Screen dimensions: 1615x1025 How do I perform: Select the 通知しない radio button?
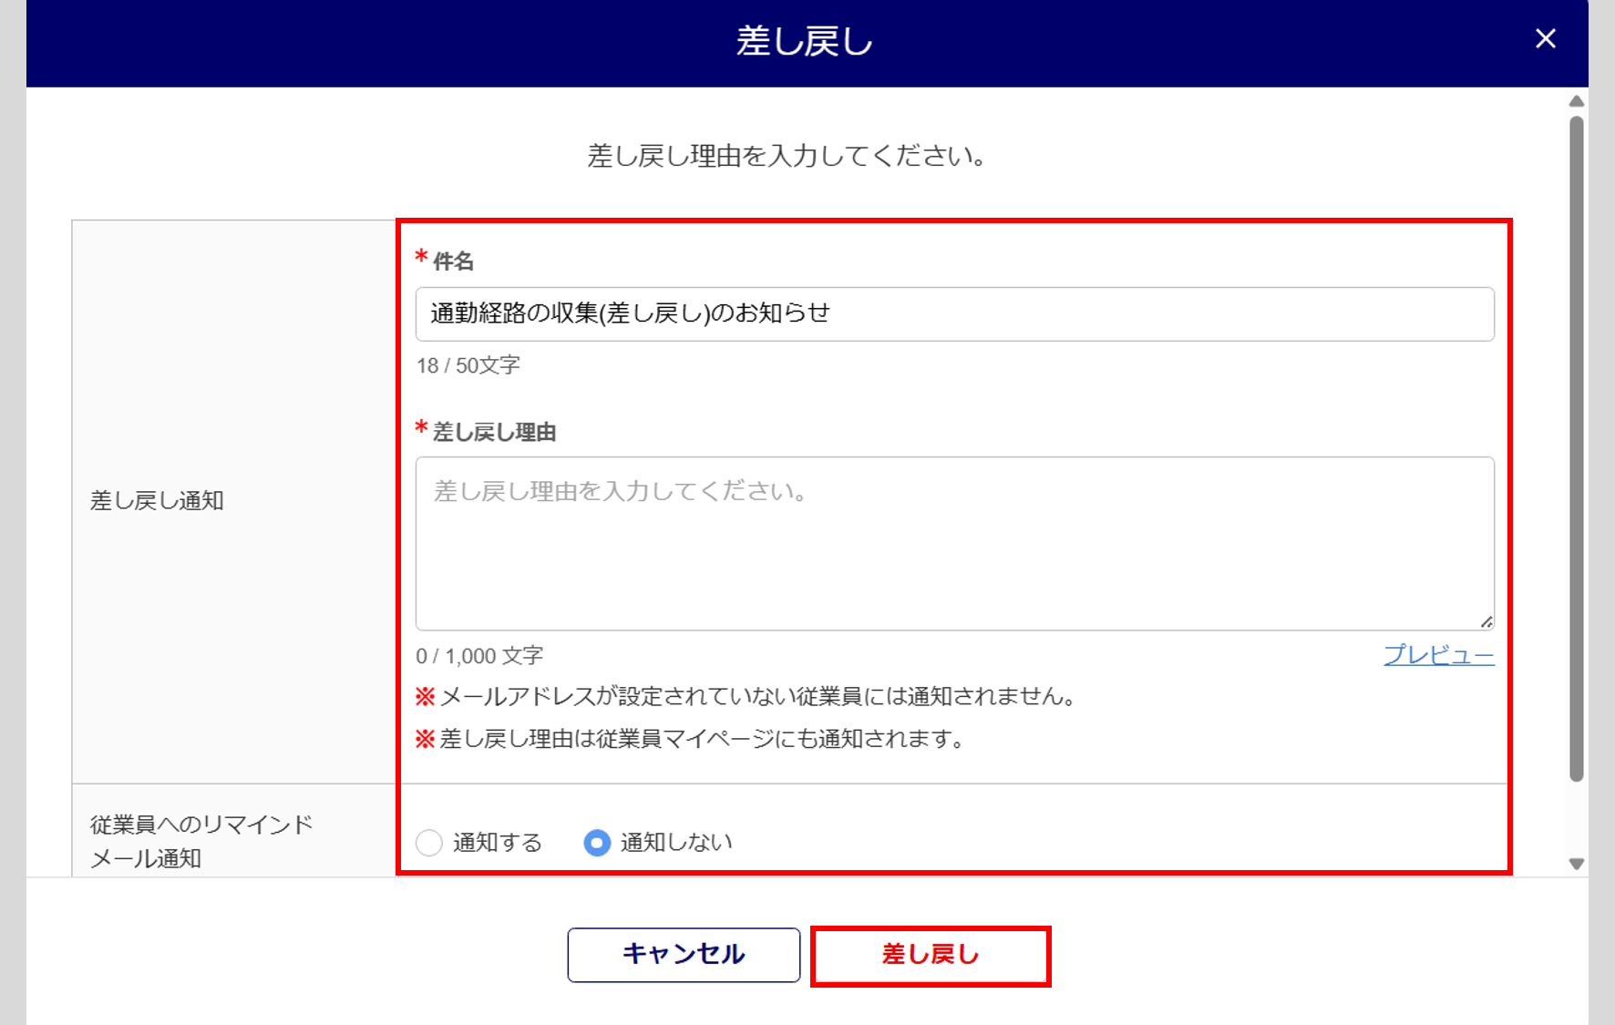(597, 843)
